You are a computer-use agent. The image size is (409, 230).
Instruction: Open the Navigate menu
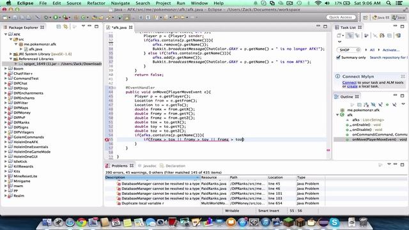pyautogui.click(x=120, y=3)
